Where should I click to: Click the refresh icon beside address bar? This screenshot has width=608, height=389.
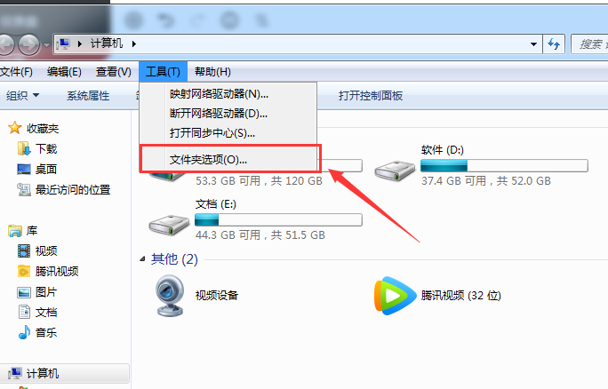coord(554,44)
